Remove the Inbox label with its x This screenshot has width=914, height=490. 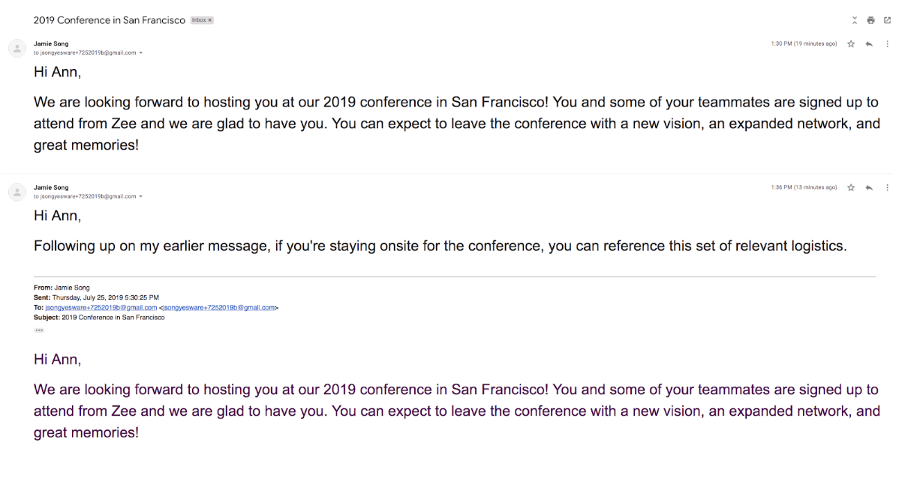tap(210, 20)
